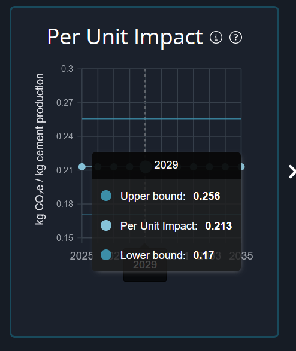
Task: Click the Upper bound legend dot in tooltip
Action: (106, 196)
